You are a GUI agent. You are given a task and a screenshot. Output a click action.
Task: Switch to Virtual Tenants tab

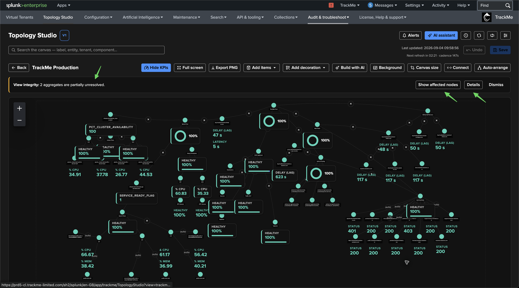coord(19,17)
